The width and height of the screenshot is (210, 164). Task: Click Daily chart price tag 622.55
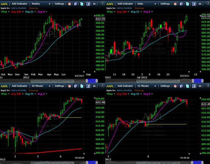[x=206, y=16]
